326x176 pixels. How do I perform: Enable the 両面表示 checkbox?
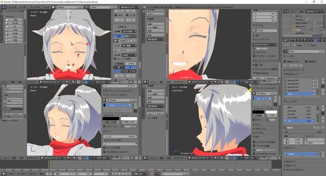click(x=306, y=62)
